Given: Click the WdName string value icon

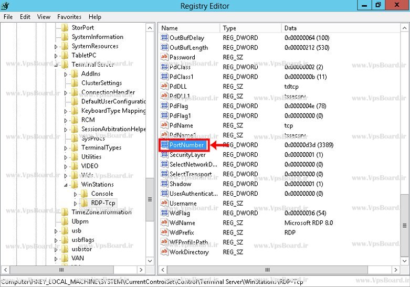Looking at the screenshot, I should coord(164,223).
